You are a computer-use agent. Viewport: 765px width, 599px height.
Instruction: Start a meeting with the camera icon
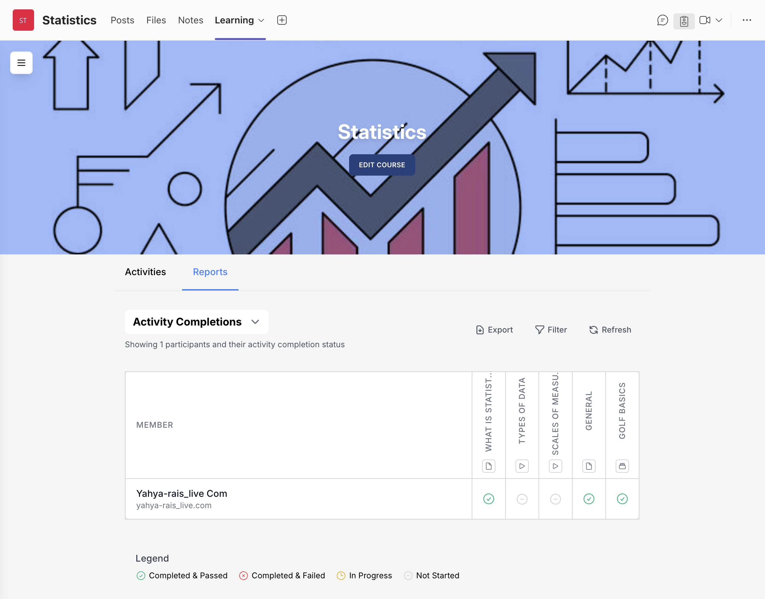(x=704, y=20)
